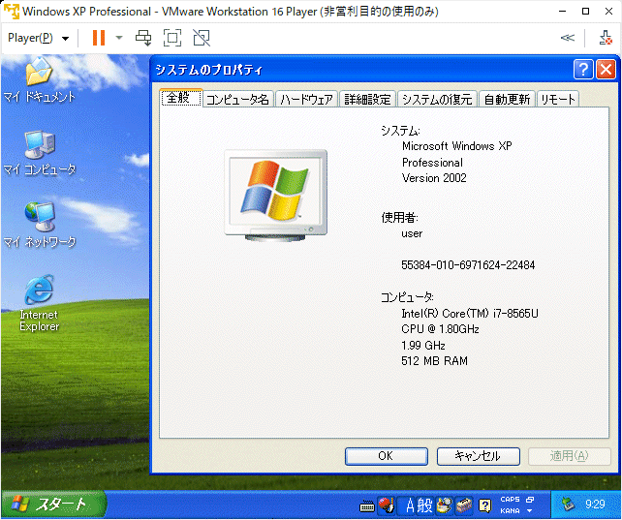Click the IME red ball input method icon
This screenshot has width=622, height=520.
tap(386, 505)
